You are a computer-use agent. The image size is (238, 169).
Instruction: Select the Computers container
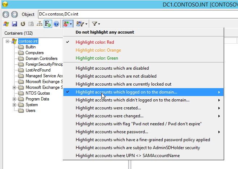click(x=35, y=53)
